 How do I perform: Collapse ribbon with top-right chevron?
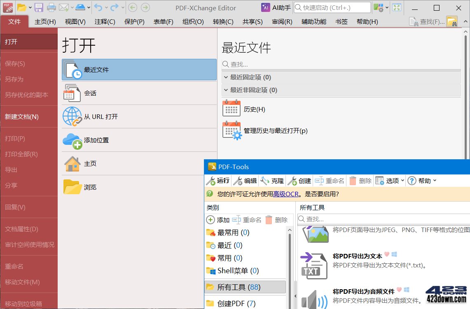465,21
